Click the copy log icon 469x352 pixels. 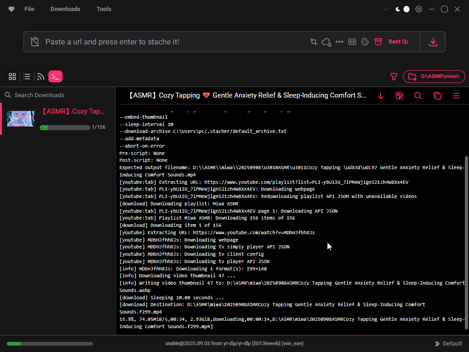(437, 96)
